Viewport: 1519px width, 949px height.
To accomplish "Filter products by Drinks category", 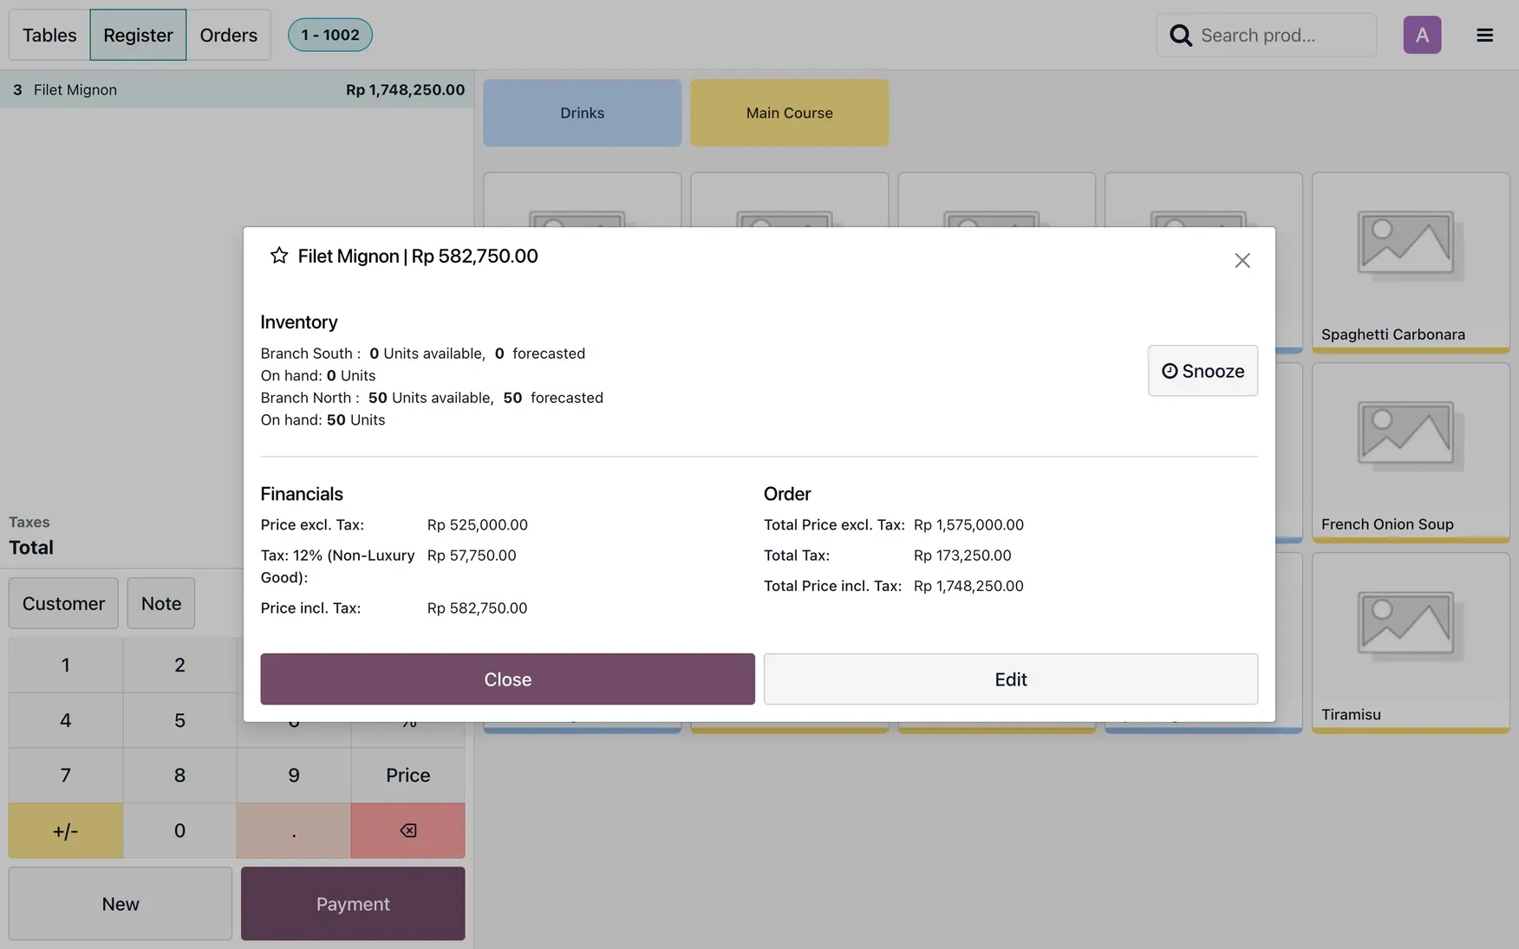I will click(x=582, y=113).
